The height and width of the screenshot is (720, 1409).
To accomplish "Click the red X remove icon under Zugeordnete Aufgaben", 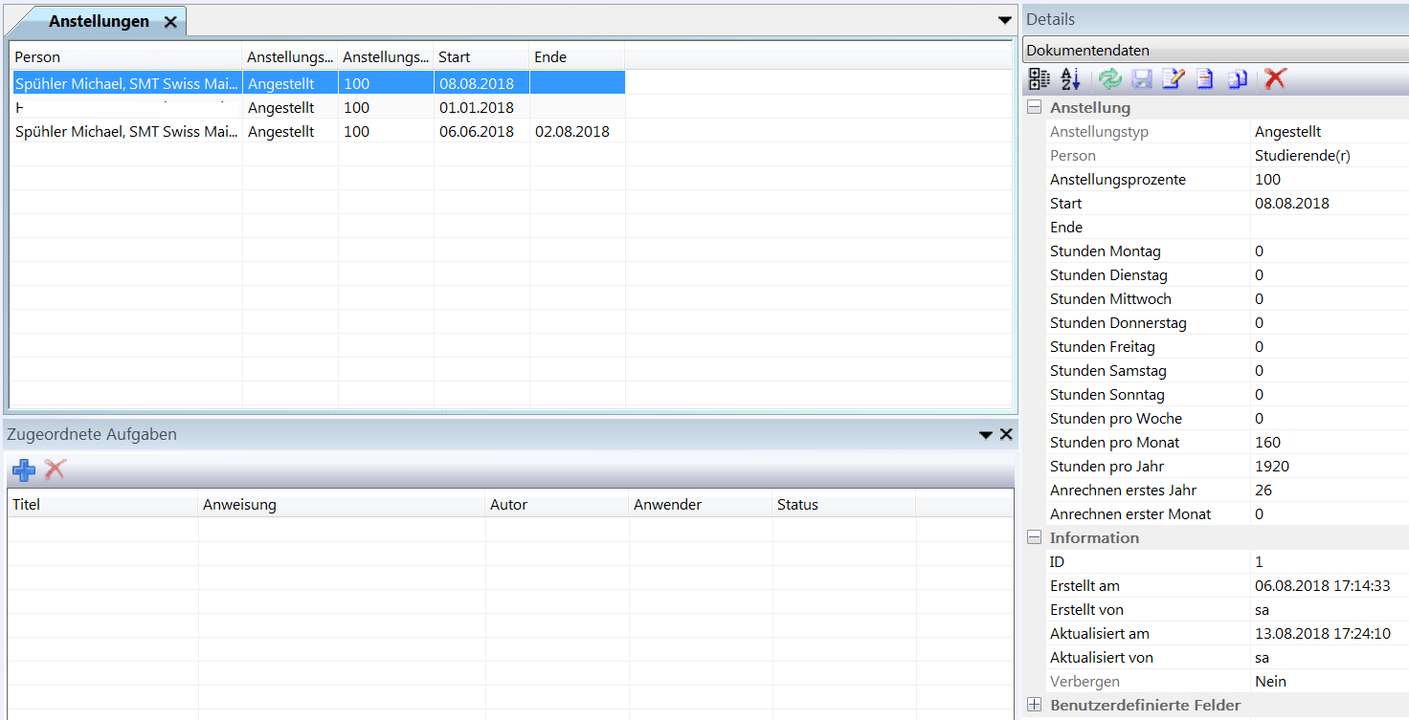I will [56, 469].
